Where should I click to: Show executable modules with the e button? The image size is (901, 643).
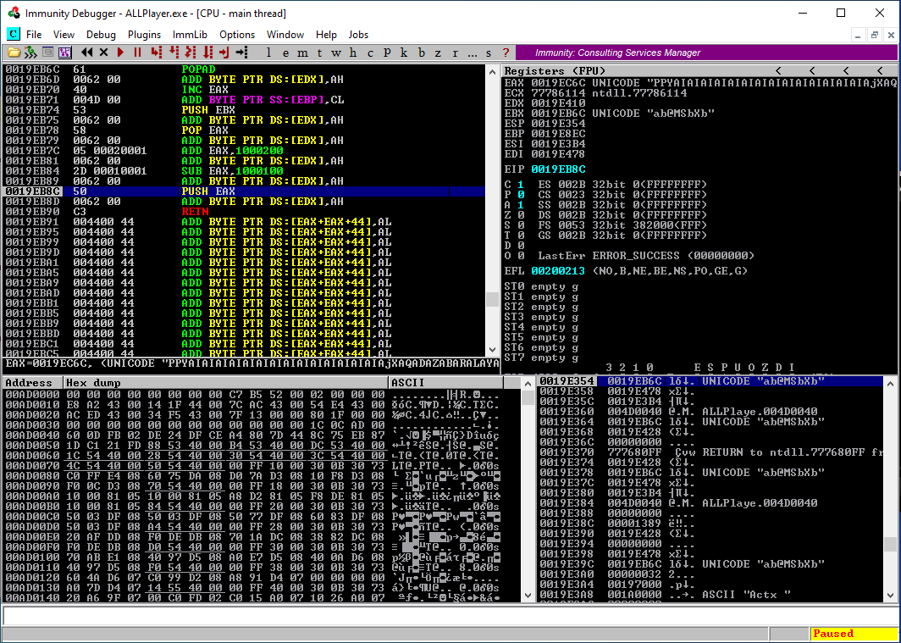click(x=285, y=53)
